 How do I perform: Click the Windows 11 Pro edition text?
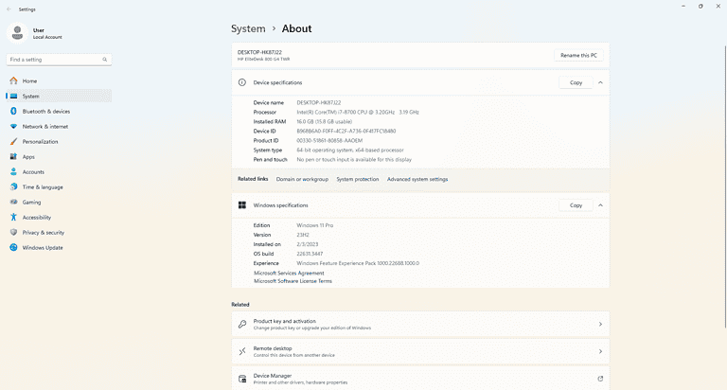[315, 225]
